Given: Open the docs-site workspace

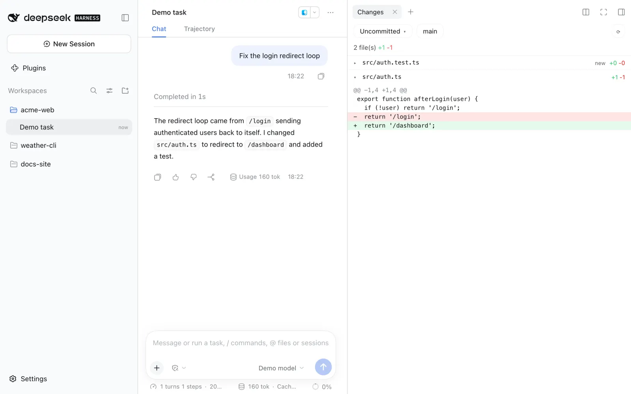Looking at the screenshot, I should coord(69,164).
